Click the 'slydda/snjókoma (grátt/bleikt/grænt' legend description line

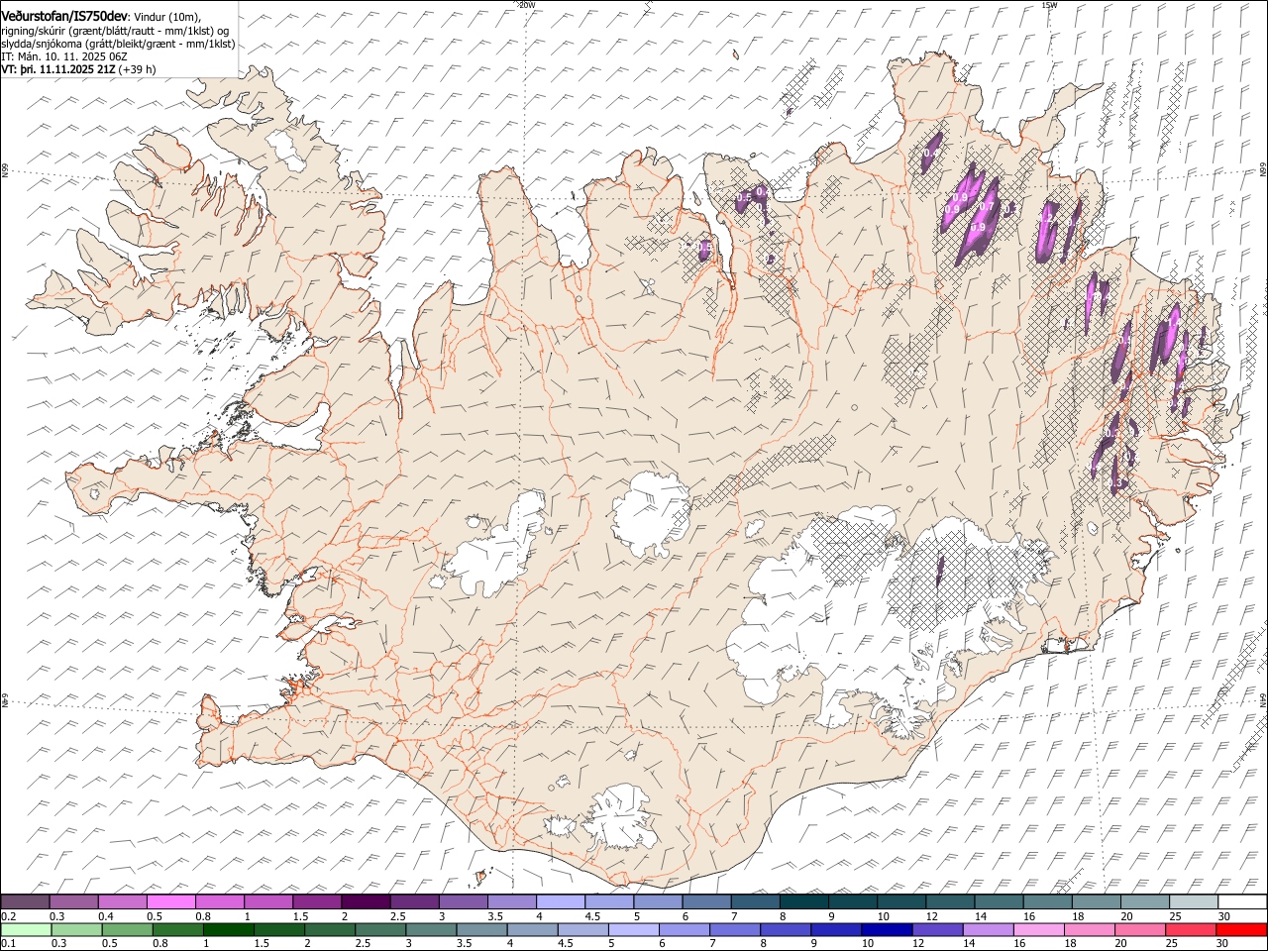(x=118, y=44)
